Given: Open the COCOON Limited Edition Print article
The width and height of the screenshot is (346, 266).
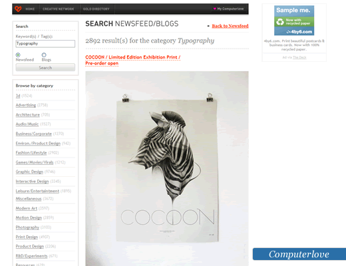Looking at the screenshot, I should (x=133, y=61).
